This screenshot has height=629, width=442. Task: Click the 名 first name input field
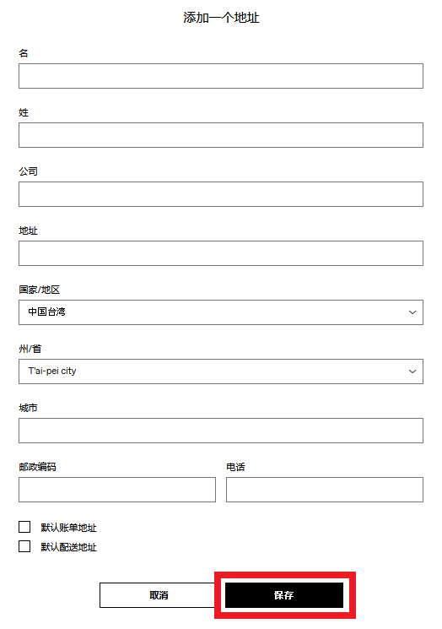(x=221, y=76)
